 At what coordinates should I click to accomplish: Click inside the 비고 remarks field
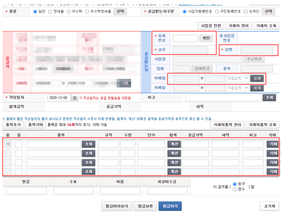[x=223, y=97]
